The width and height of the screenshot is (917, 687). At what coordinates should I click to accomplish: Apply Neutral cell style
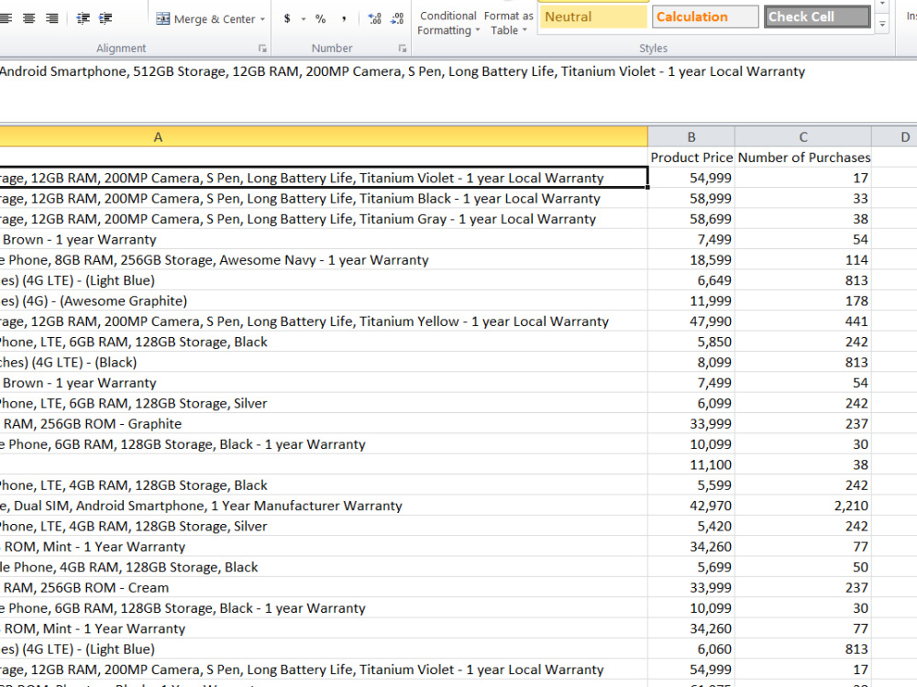click(x=592, y=16)
